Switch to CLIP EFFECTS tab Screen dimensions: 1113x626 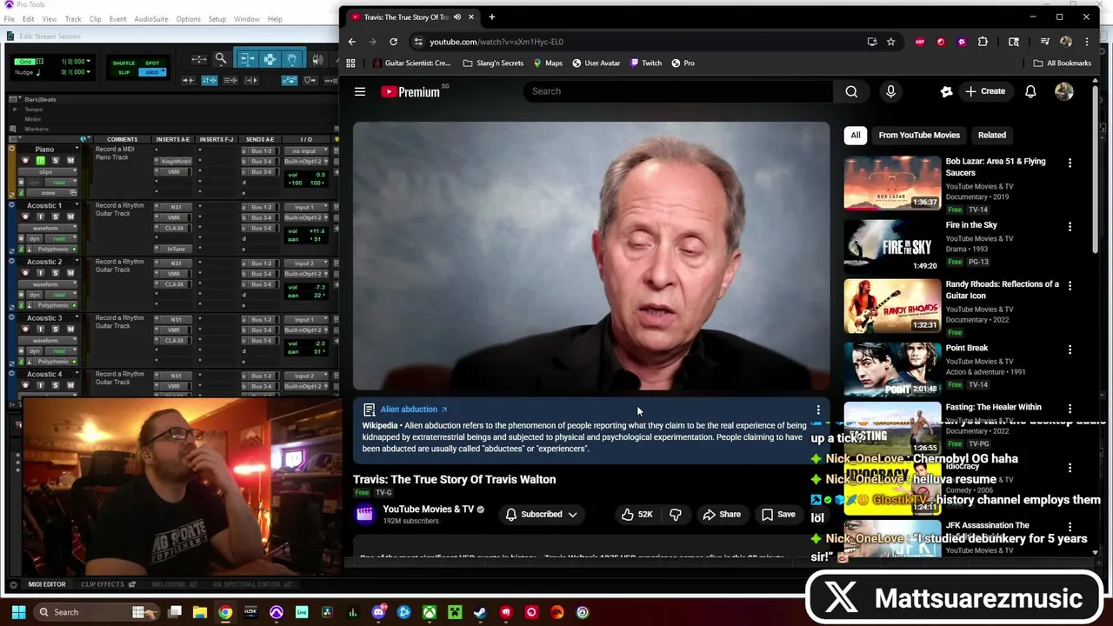pyautogui.click(x=103, y=584)
